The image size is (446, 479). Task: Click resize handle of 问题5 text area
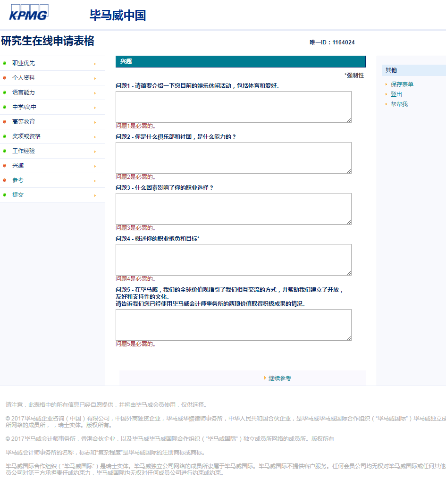coord(349,338)
